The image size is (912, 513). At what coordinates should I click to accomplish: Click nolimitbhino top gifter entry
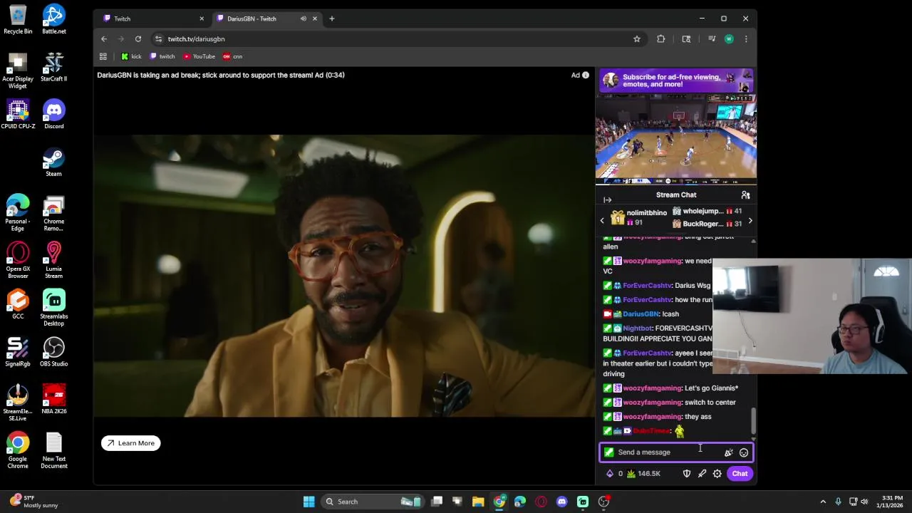pos(639,217)
